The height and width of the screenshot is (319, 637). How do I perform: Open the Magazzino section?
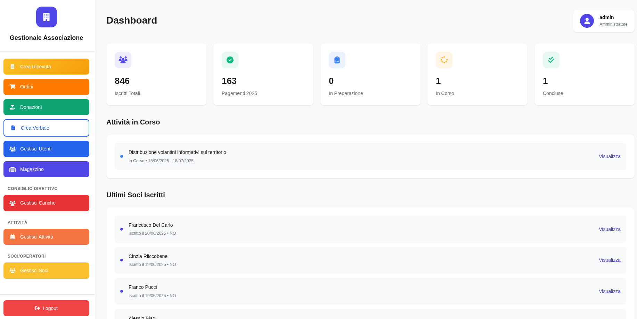coord(46,169)
